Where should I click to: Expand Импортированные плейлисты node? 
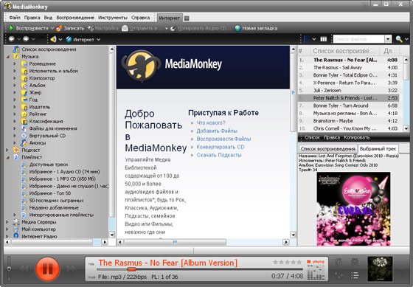pos(15,215)
